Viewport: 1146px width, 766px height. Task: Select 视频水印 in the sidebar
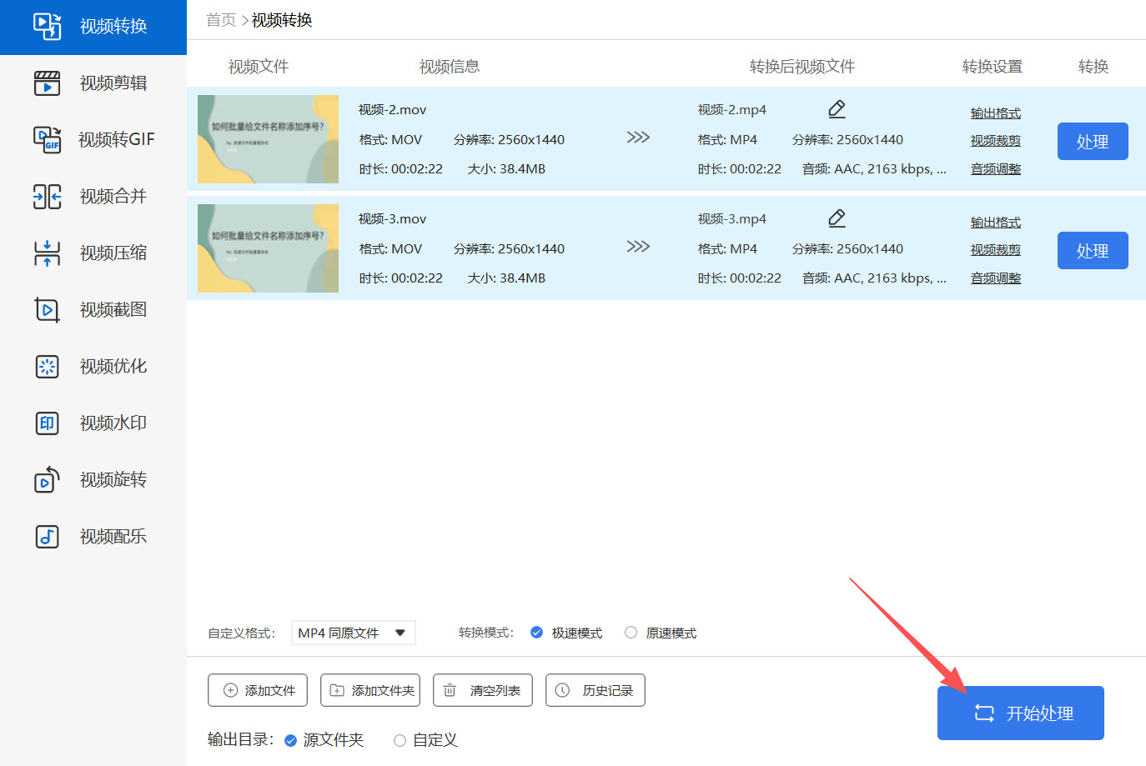[93, 423]
